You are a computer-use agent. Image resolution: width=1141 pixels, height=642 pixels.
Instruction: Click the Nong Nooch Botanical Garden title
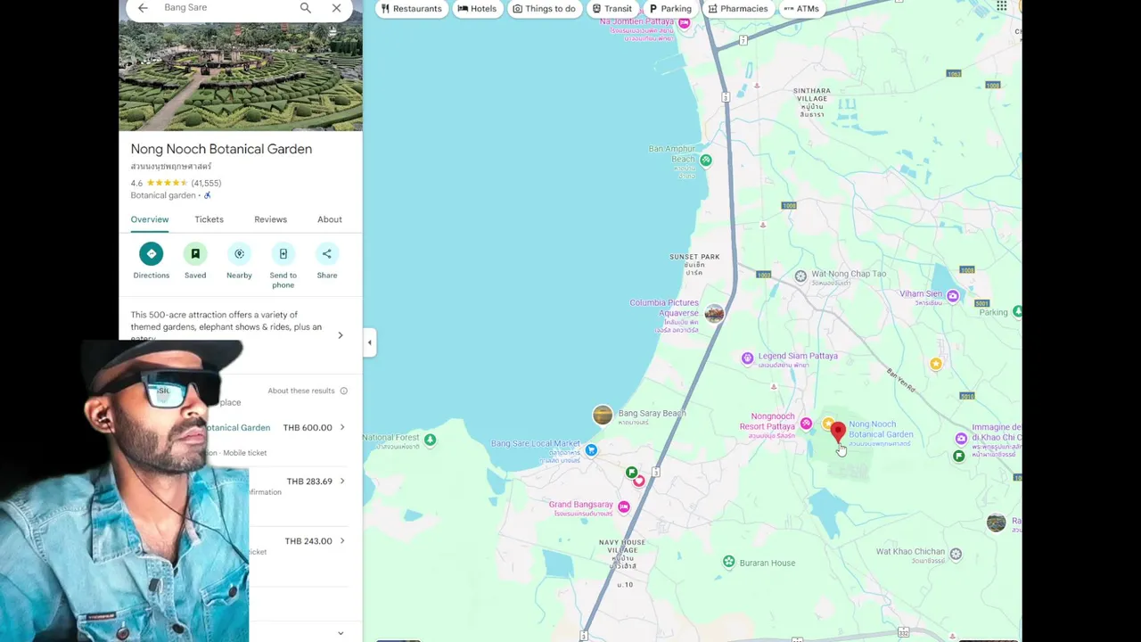tap(221, 149)
